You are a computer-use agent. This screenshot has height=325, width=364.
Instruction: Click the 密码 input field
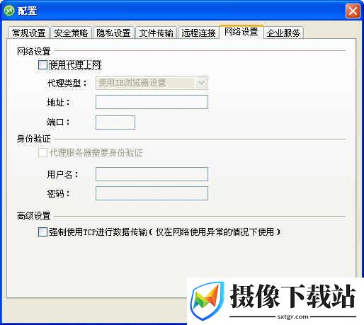click(x=152, y=193)
